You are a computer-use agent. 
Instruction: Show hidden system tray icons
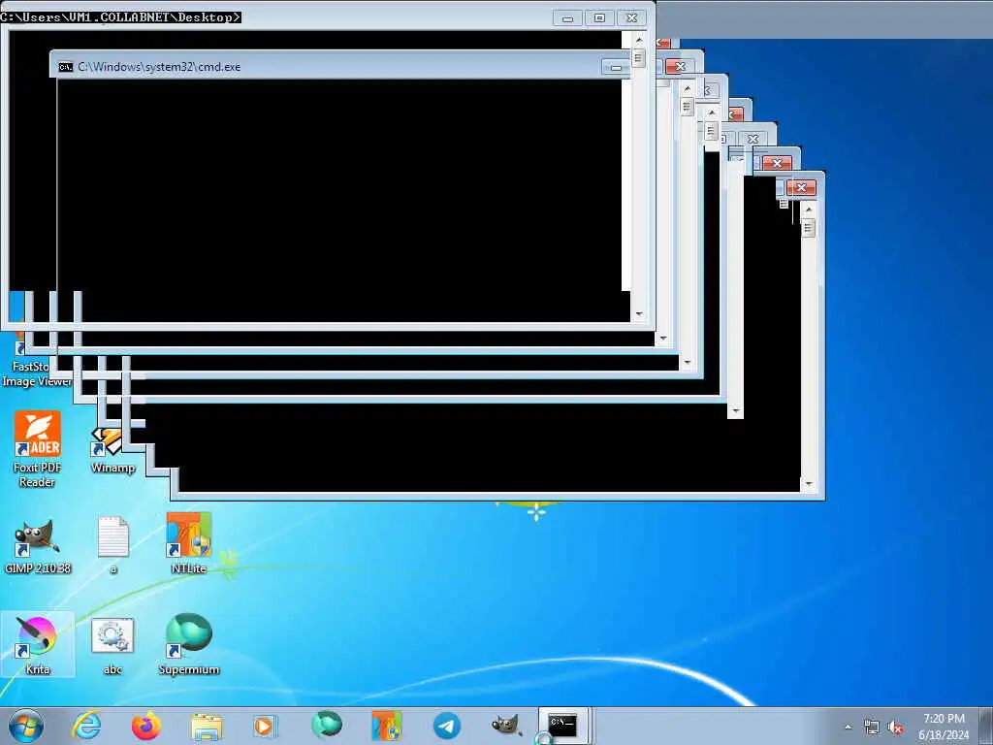pos(849,727)
